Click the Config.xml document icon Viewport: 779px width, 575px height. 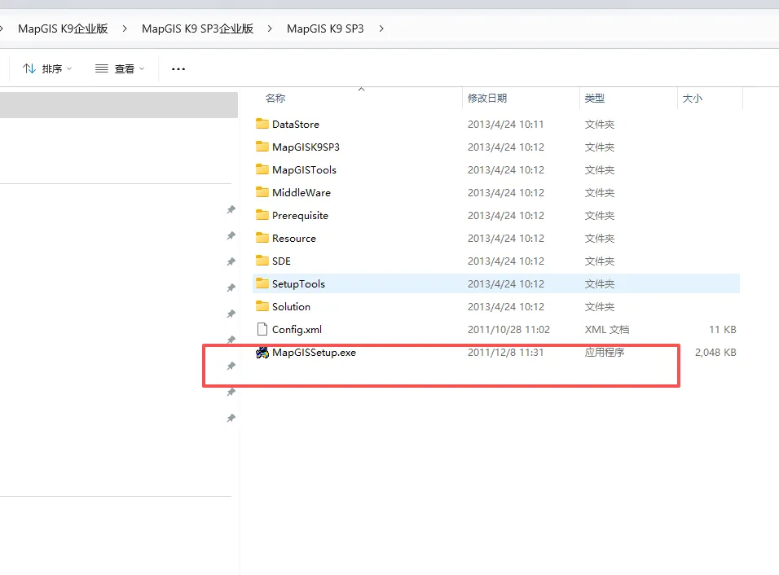coord(262,329)
